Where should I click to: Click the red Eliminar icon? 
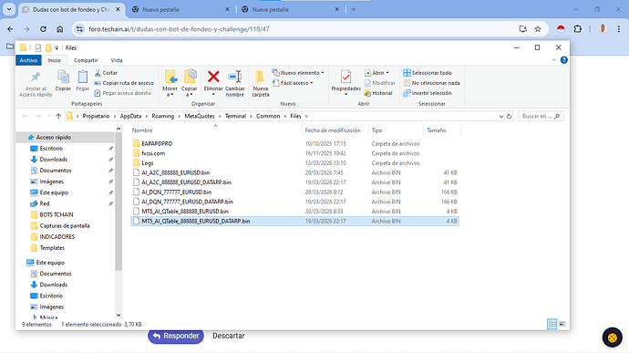point(213,77)
